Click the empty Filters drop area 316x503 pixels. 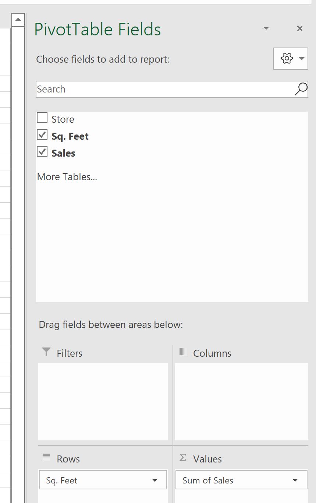103,401
